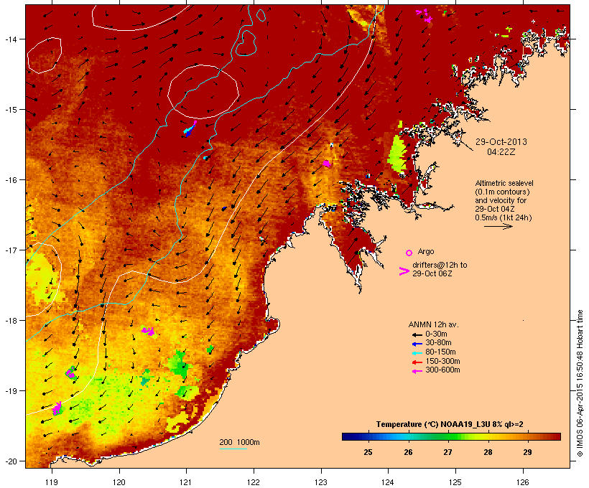The height and width of the screenshot is (488, 589).
Task: Click the magenta mooring marker near 123E 15.8S
Action: coord(326,164)
